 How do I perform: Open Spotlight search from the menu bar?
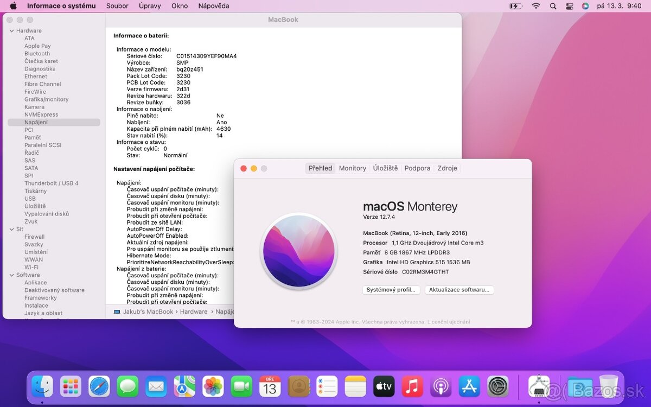pyautogui.click(x=553, y=6)
